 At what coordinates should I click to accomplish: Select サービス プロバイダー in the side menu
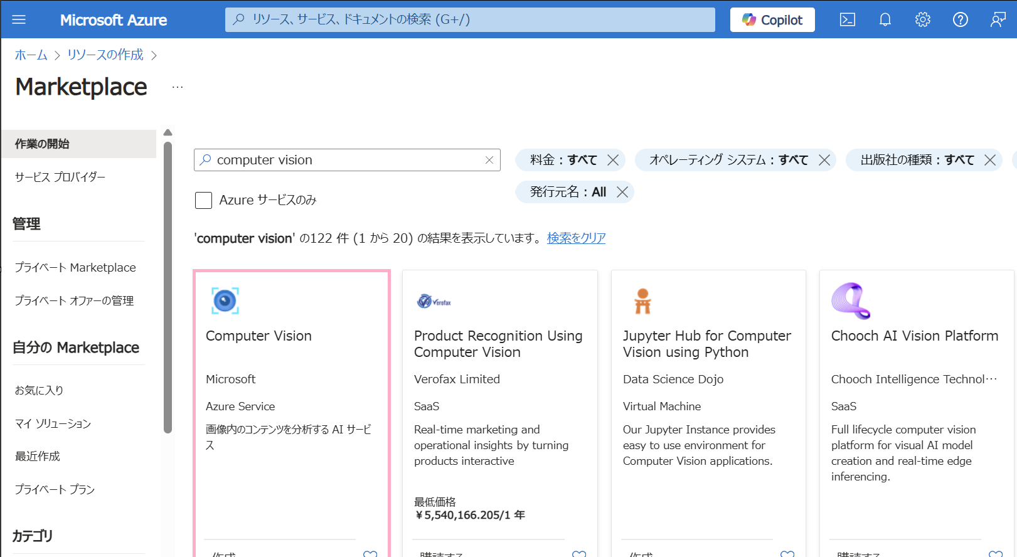(x=60, y=177)
